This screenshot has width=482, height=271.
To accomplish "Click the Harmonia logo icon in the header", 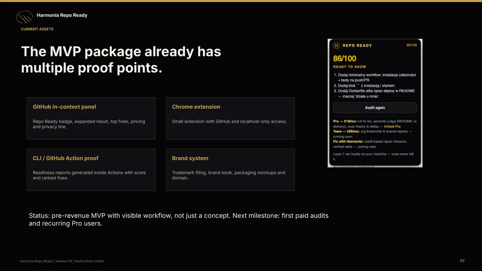I will pyautogui.click(x=24, y=17).
